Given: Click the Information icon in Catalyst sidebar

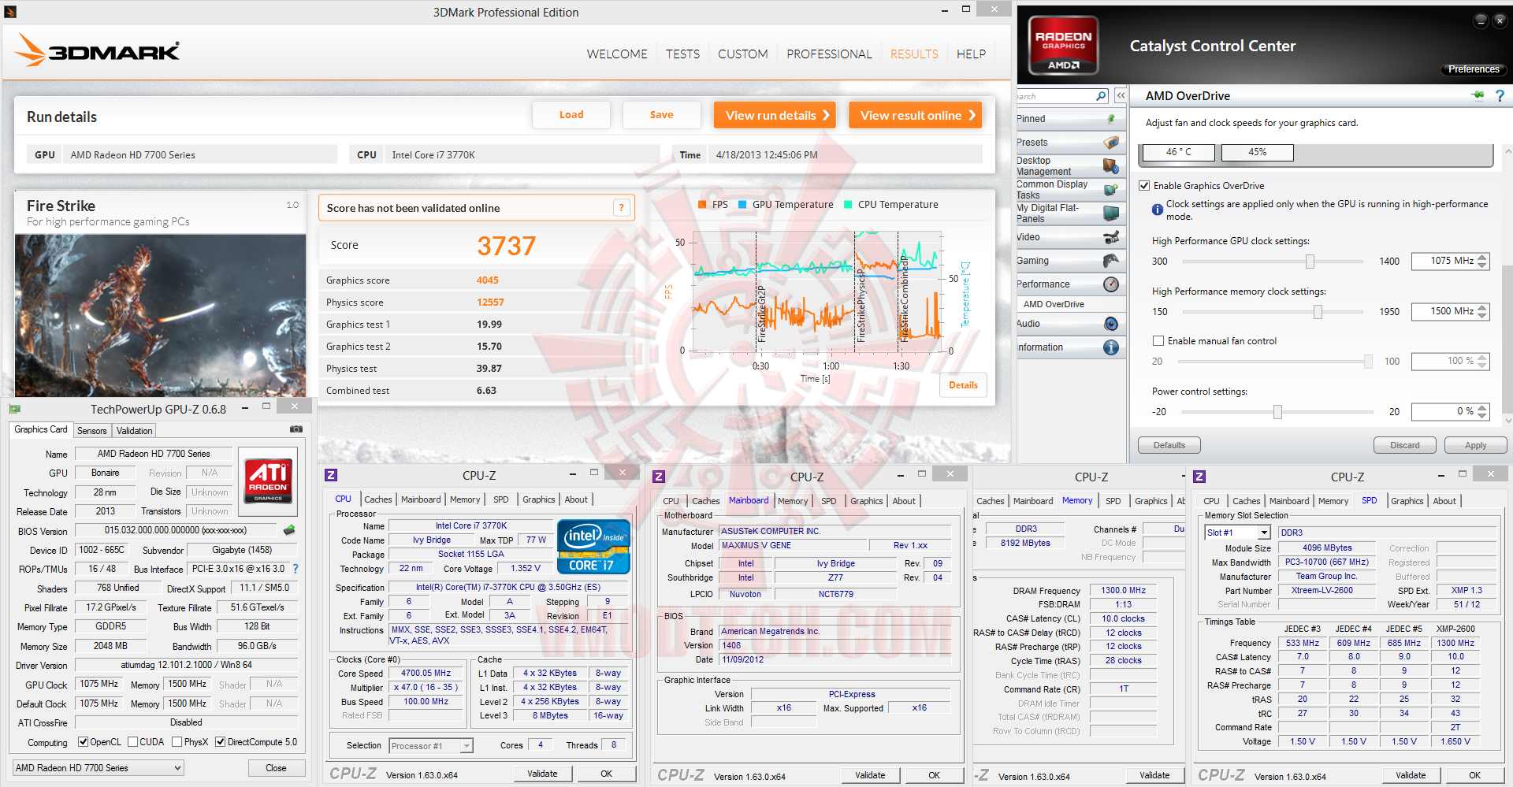Looking at the screenshot, I should pos(1111,347).
